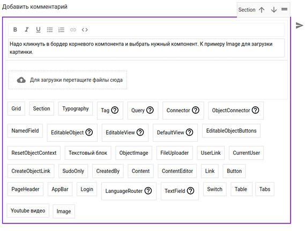Open help icon next to ObjectConnector

click(x=255, y=110)
